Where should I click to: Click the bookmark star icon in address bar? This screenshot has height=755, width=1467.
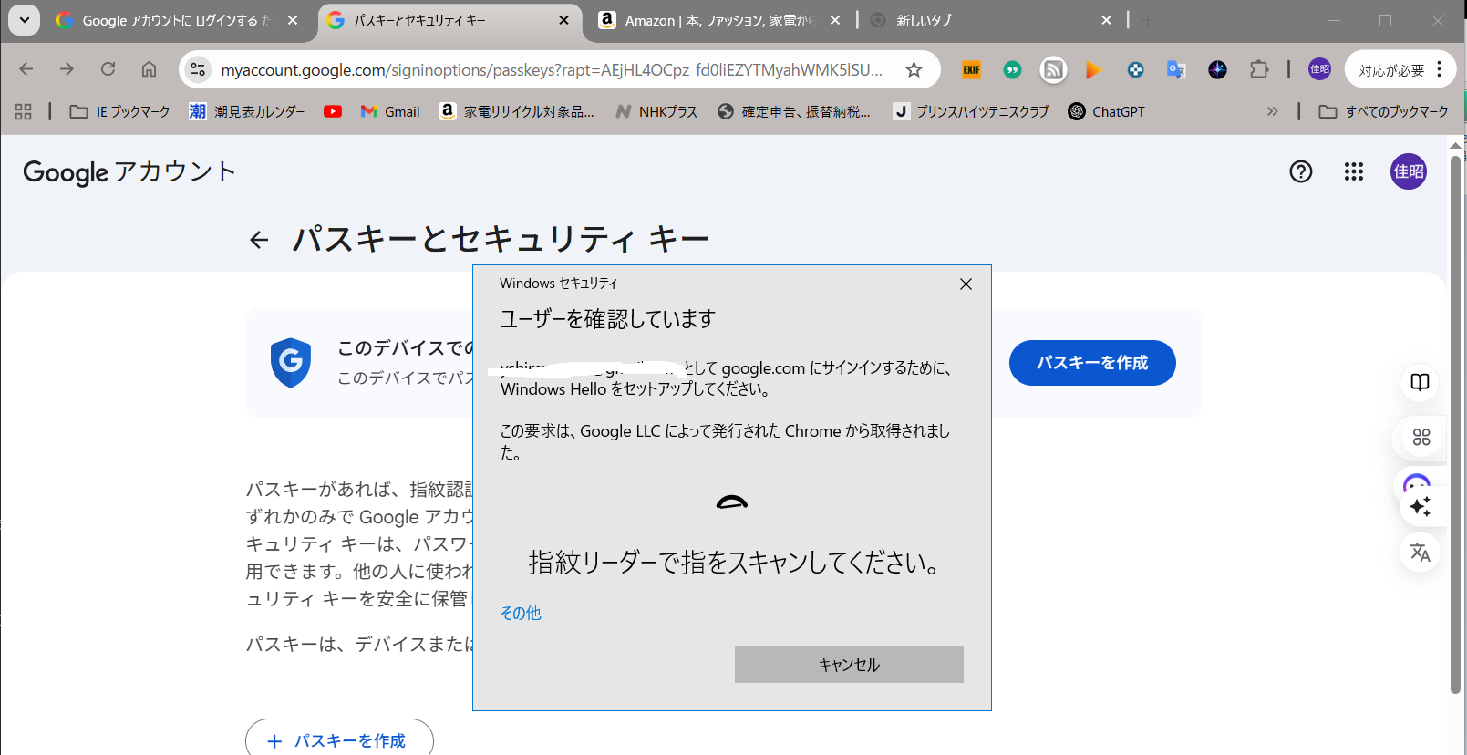914,69
